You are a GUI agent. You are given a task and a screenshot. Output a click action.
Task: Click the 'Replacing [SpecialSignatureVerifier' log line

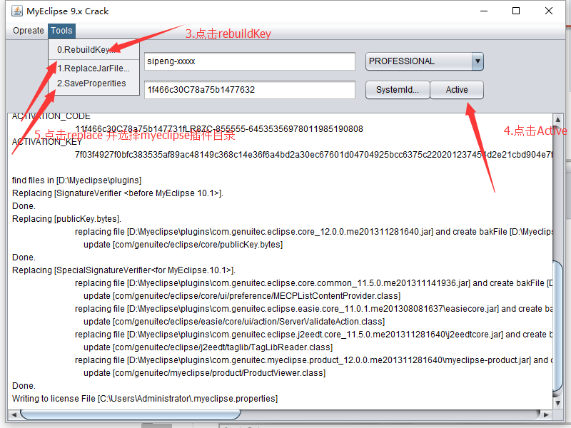(x=123, y=270)
